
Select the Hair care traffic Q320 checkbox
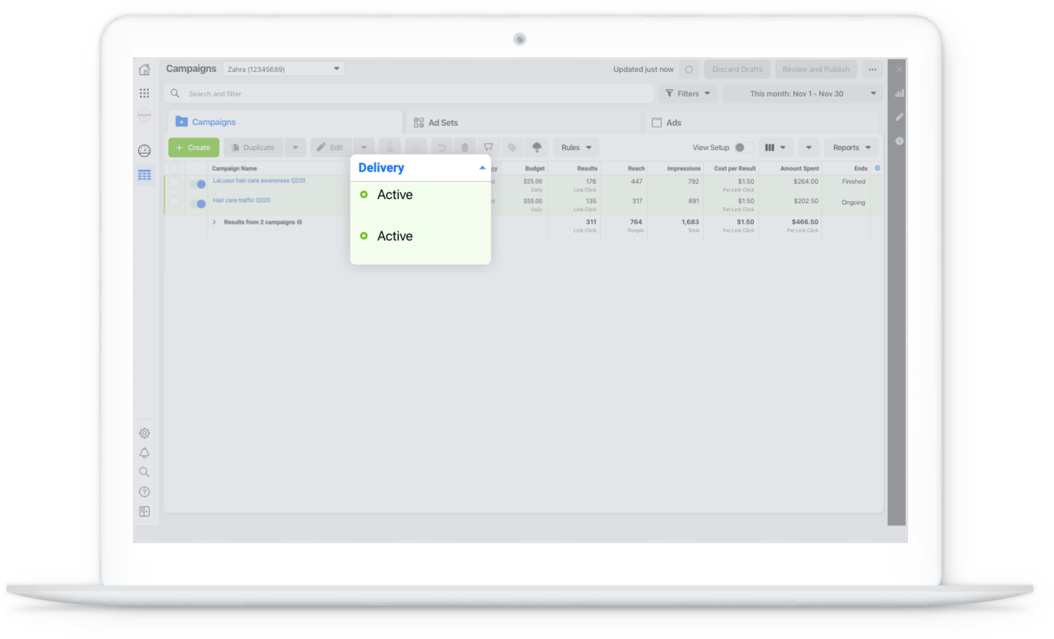click(x=174, y=202)
